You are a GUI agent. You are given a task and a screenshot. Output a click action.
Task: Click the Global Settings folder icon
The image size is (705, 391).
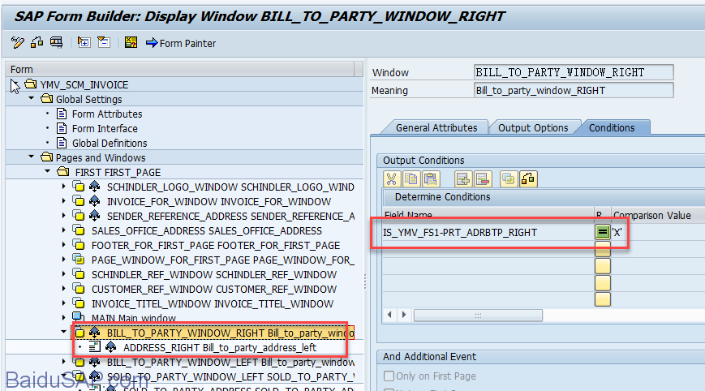click(x=46, y=98)
